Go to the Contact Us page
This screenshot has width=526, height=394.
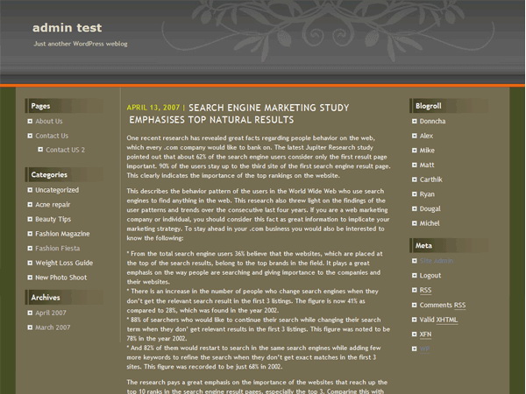[52, 136]
